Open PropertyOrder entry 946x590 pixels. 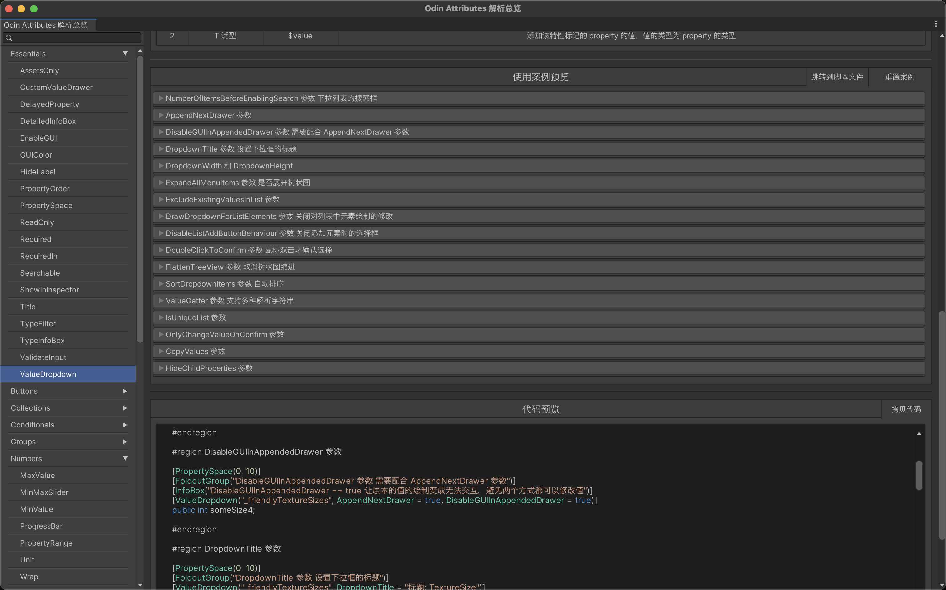[68, 188]
